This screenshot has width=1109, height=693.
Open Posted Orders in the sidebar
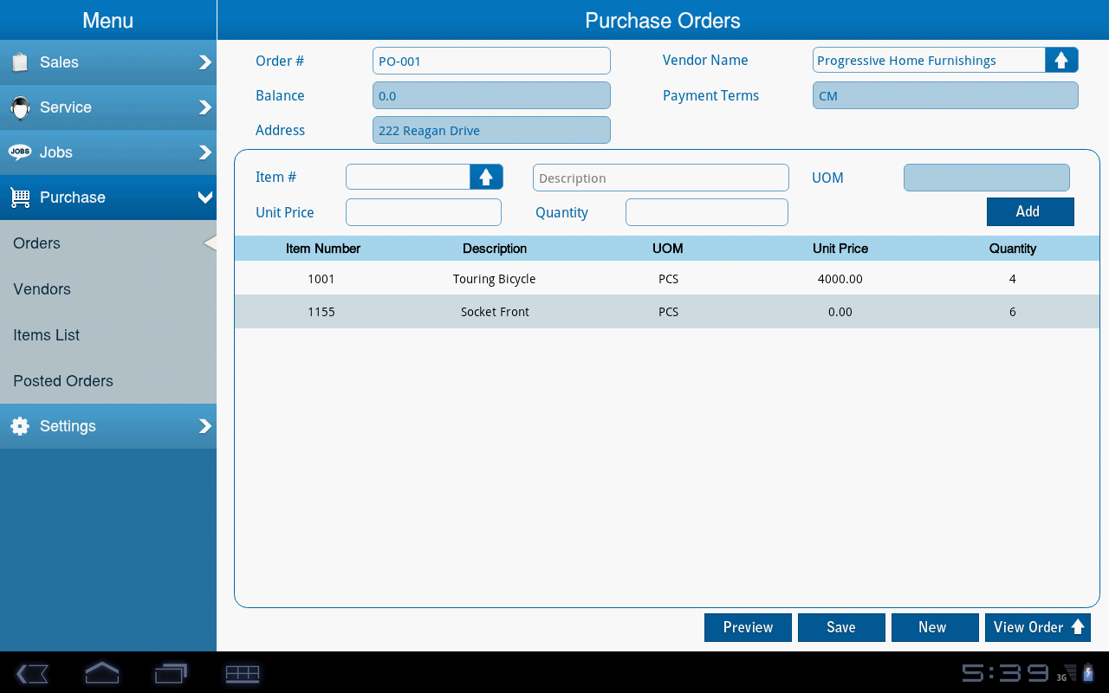click(x=63, y=381)
